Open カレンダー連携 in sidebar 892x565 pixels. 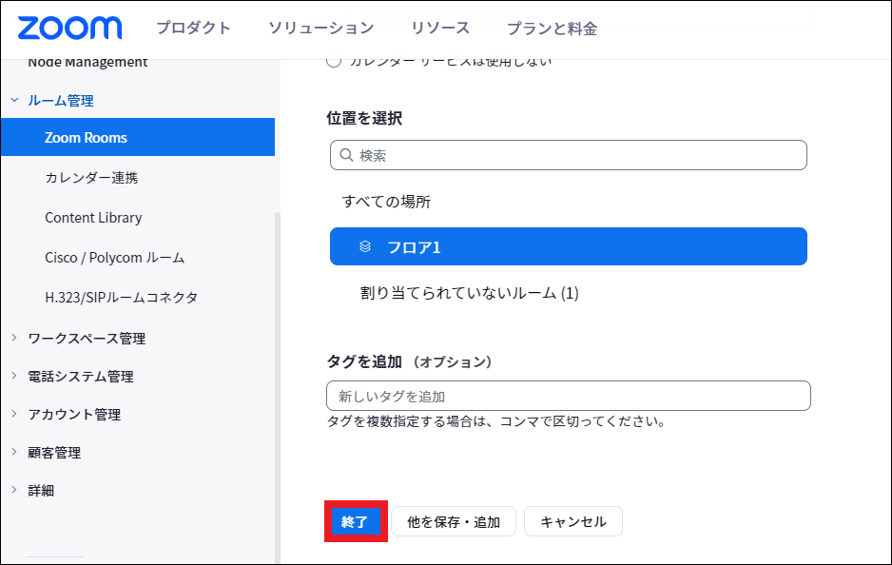coord(91,178)
